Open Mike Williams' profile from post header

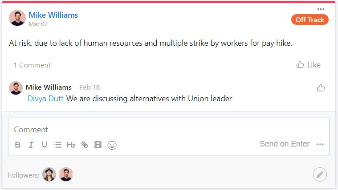[x=53, y=15]
